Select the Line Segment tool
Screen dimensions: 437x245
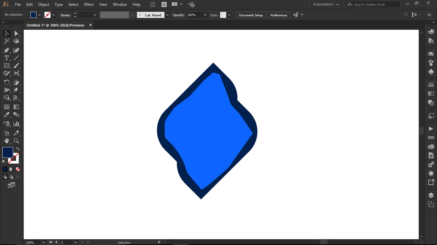coord(16,58)
